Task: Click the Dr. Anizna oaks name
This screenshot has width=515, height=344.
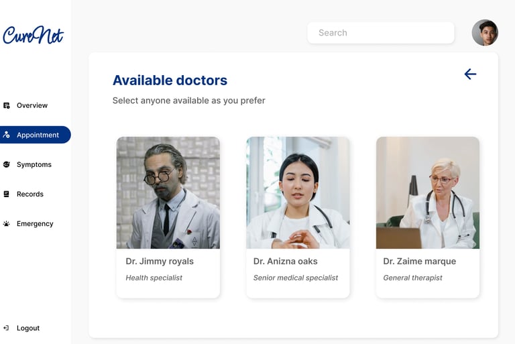Action: click(286, 262)
